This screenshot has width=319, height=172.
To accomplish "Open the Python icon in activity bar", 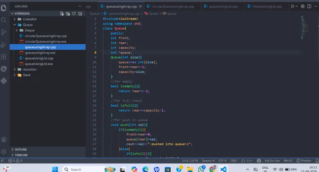I will pos(4,81).
